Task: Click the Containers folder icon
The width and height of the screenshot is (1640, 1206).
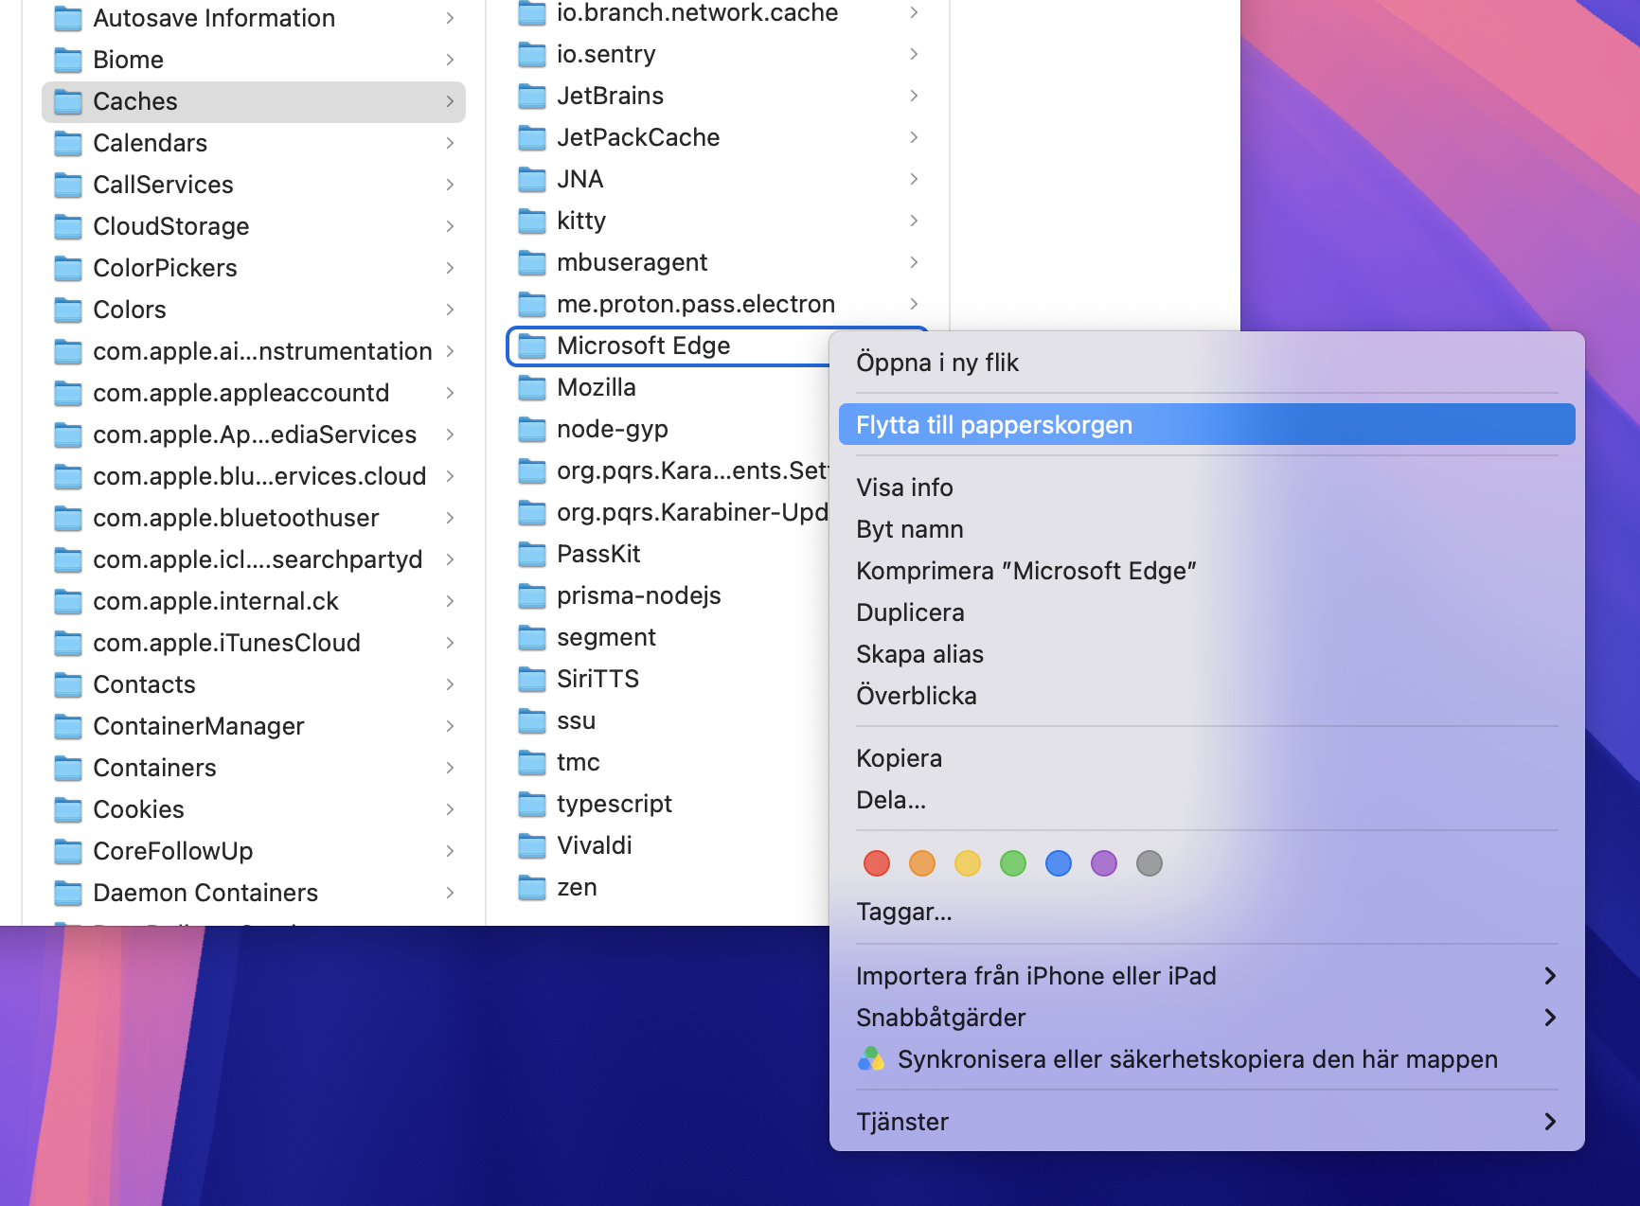Action: 68,768
